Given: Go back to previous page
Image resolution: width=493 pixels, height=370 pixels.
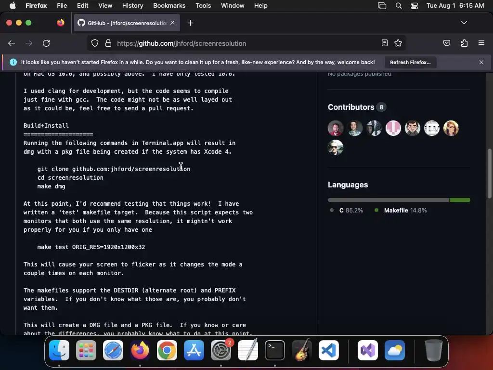Looking at the screenshot, I should [x=12, y=43].
